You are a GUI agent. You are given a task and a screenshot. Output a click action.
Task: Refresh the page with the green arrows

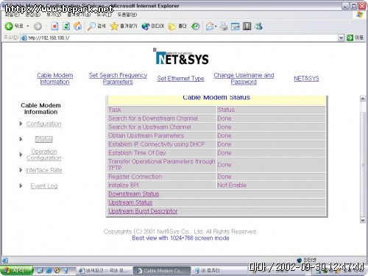[x=66, y=26]
